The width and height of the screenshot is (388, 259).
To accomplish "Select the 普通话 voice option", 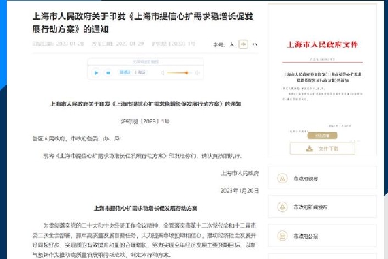I will coord(125,72).
